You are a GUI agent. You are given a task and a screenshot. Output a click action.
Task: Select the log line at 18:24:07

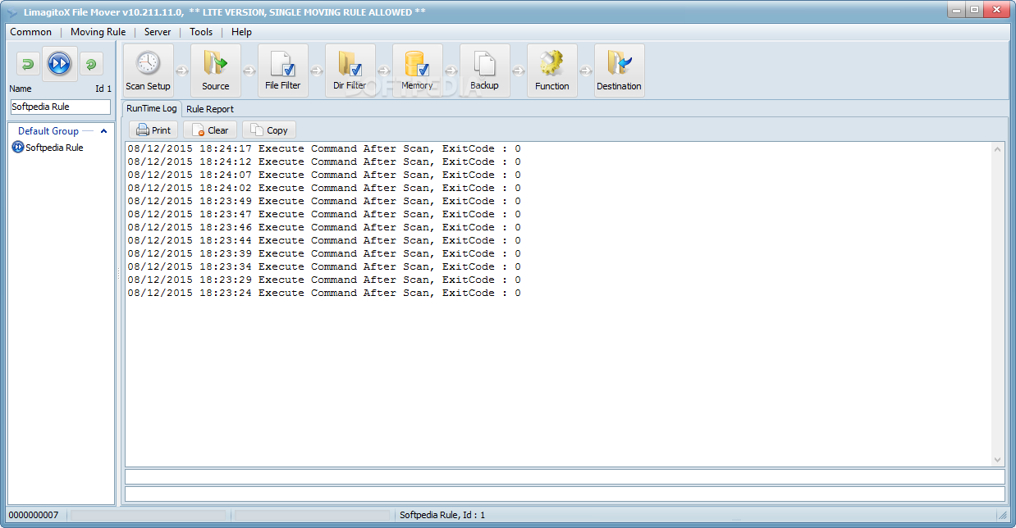click(x=324, y=175)
